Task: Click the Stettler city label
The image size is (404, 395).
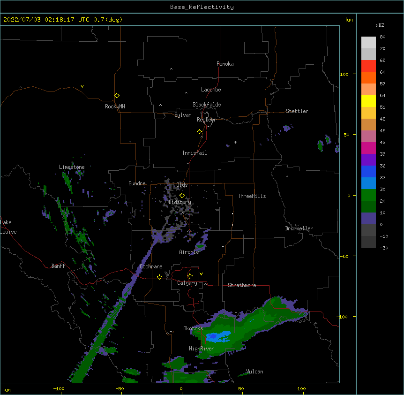Action: [x=297, y=111]
